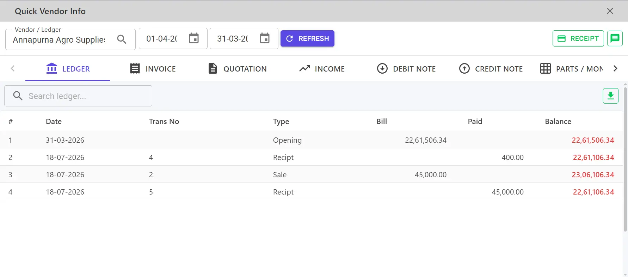
Task: Open the INCOME tab
Action: pos(322,69)
